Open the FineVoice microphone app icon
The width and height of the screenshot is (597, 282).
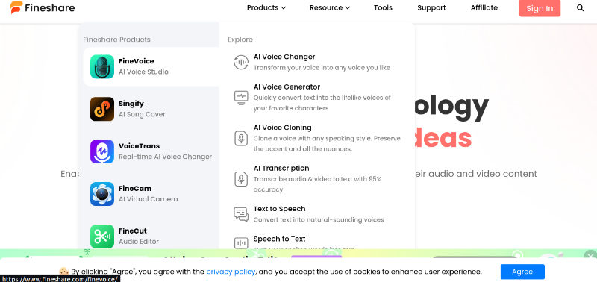pos(102,66)
